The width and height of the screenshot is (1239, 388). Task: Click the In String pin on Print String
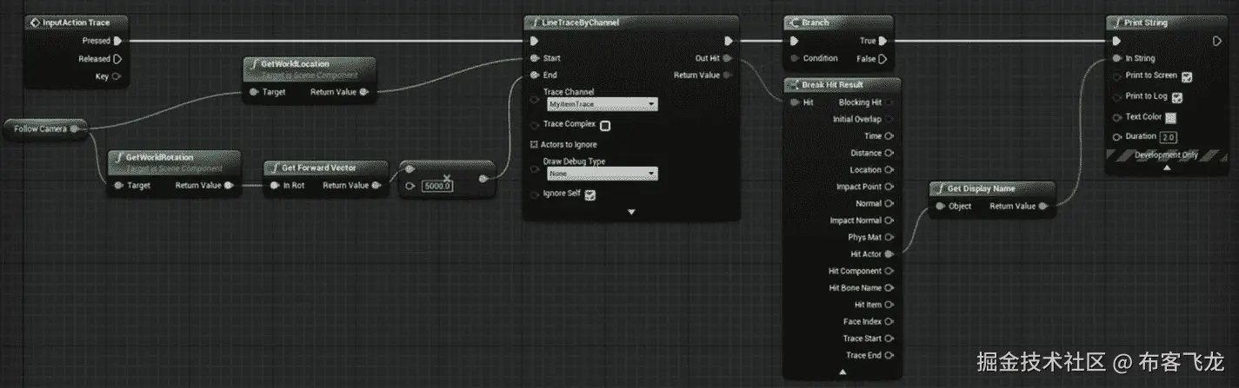[x=1117, y=58]
